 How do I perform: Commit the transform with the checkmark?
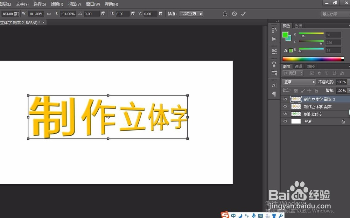coord(243,14)
